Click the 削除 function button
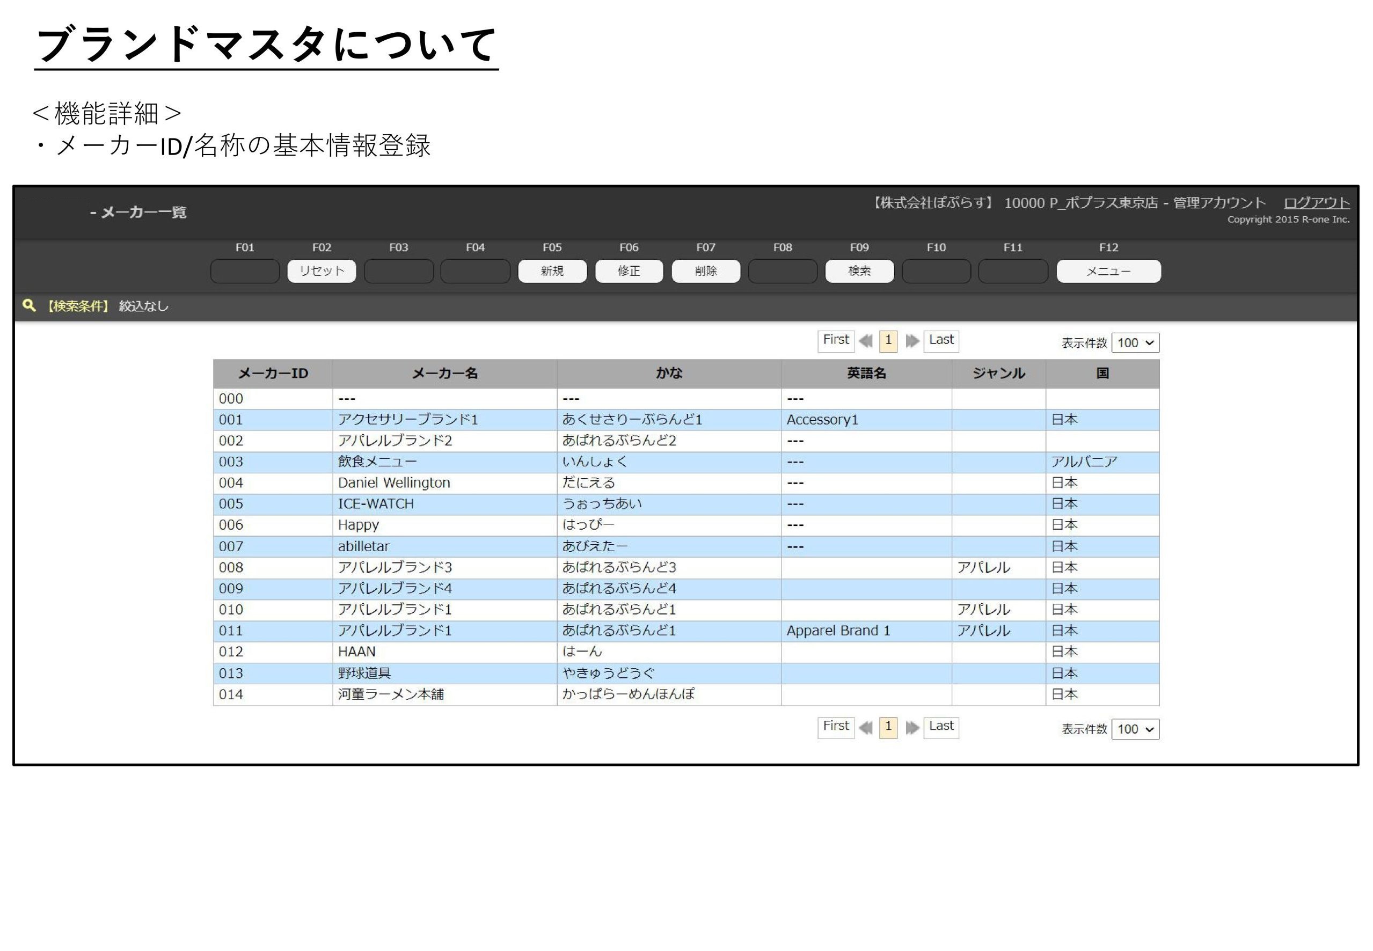 pos(706,271)
